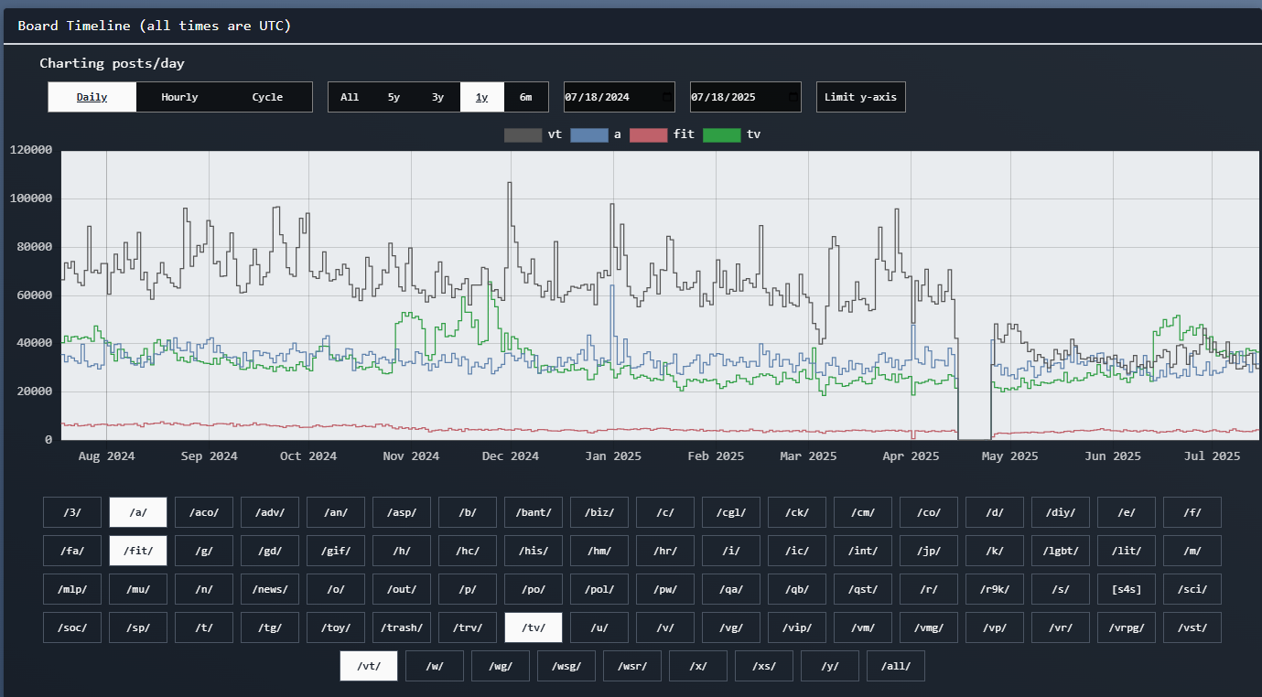Deselect the /vt/ board toggle

tap(369, 666)
